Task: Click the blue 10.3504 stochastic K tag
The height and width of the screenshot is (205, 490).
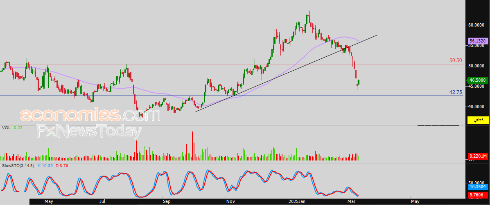Action: point(478,187)
